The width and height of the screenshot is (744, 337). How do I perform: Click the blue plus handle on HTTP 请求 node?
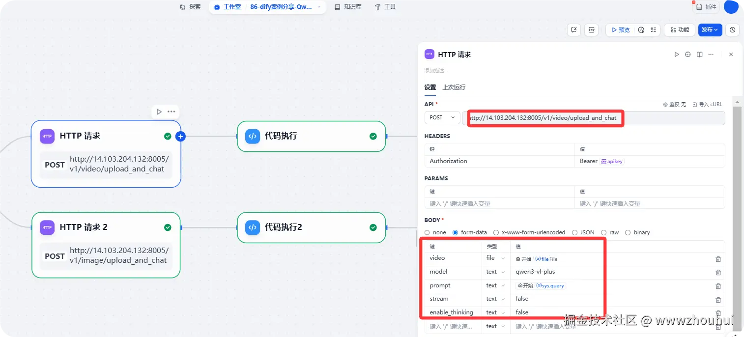point(180,136)
